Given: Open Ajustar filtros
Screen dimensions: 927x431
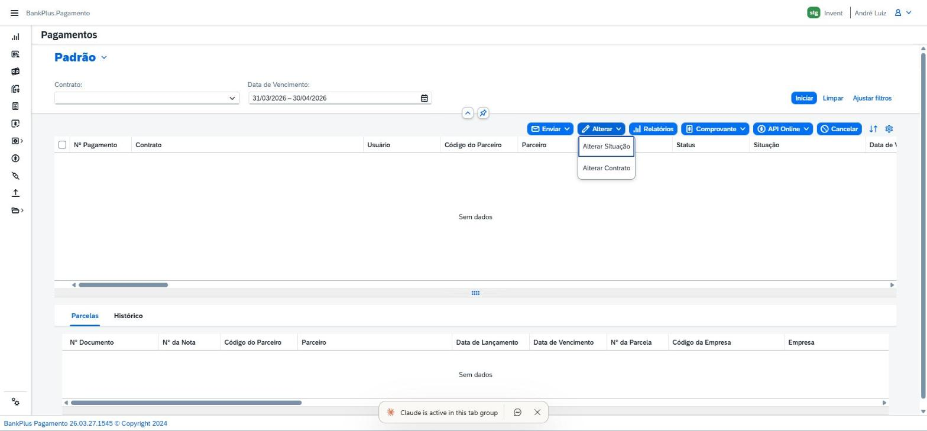Looking at the screenshot, I should (x=872, y=98).
